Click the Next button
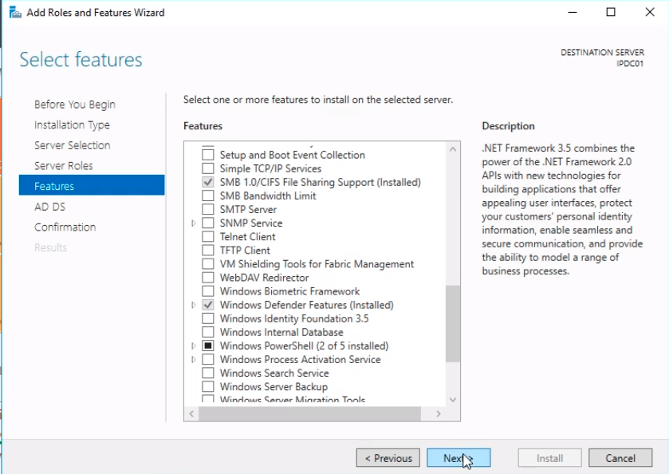 click(x=458, y=458)
